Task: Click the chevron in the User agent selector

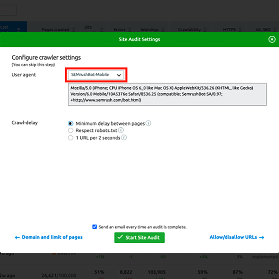Action: click(x=119, y=75)
